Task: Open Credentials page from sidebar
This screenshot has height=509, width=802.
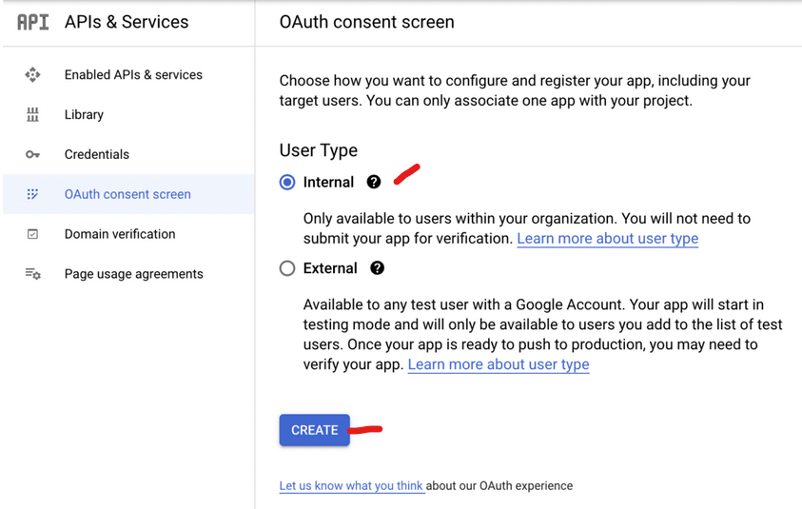Action: (x=128, y=154)
